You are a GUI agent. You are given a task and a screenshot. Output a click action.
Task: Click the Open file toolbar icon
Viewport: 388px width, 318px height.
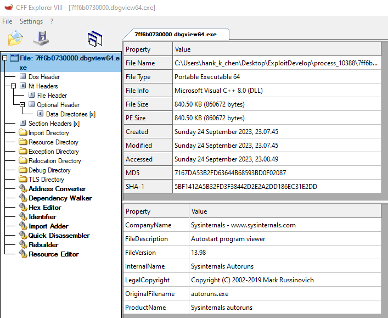point(15,38)
